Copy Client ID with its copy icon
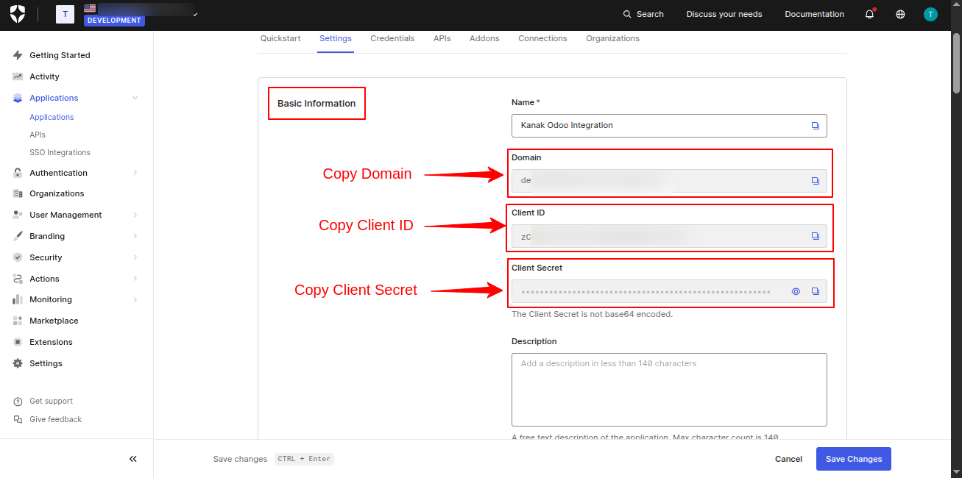The image size is (962, 478). pyautogui.click(x=815, y=236)
